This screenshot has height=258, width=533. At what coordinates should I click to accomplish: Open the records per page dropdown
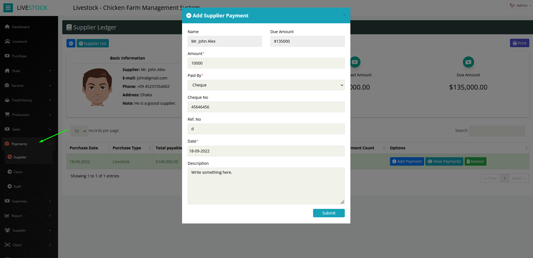tap(79, 131)
